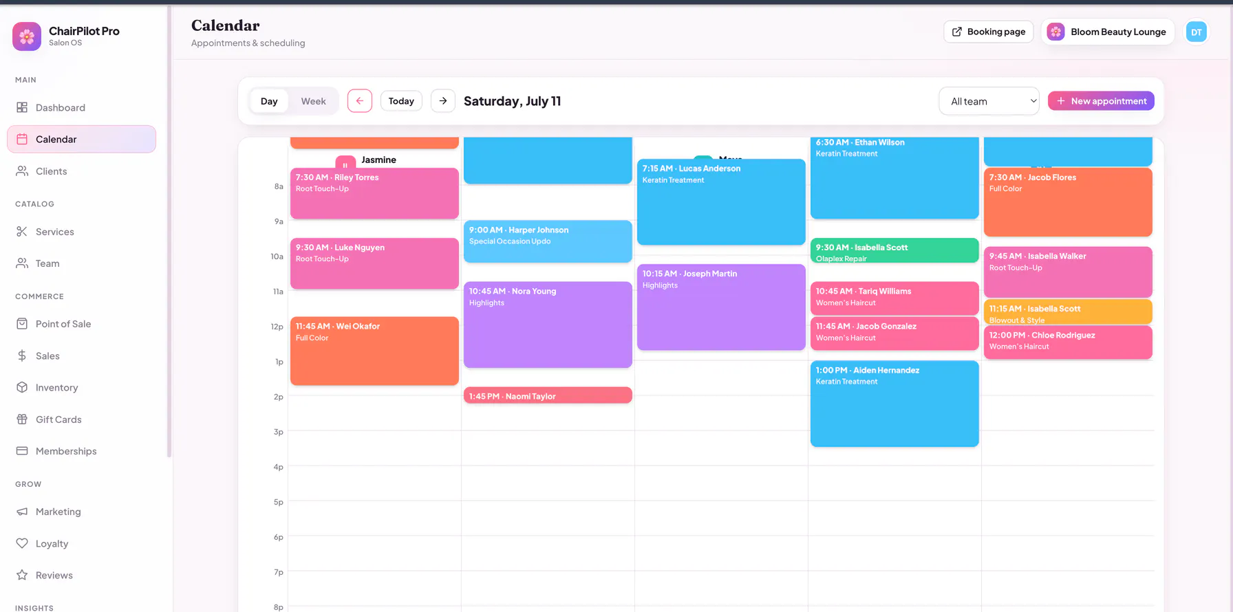Open Isabella Walker 9:45 AM appointment
Viewport: 1233px width, 612px height.
pos(1068,272)
